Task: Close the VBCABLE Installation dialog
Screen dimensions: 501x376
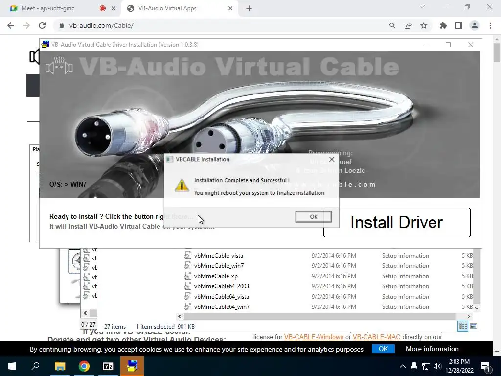Action: (x=332, y=159)
